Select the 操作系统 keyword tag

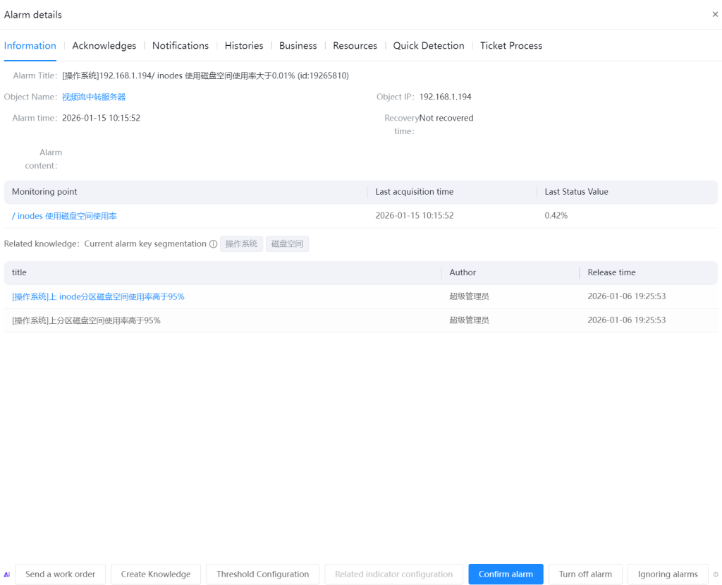click(x=241, y=244)
